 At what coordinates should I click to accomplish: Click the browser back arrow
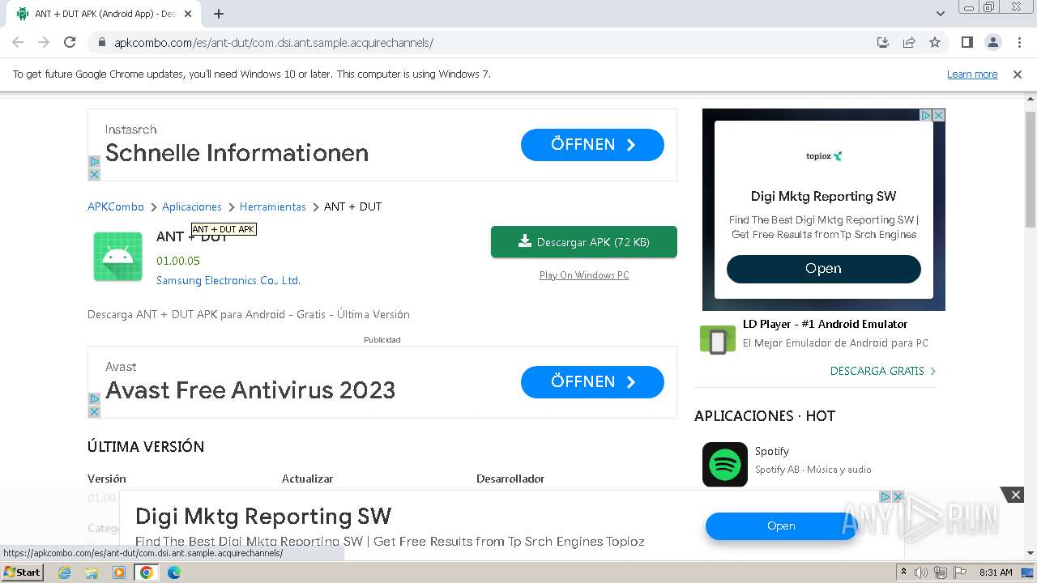[x=18, y=43]
